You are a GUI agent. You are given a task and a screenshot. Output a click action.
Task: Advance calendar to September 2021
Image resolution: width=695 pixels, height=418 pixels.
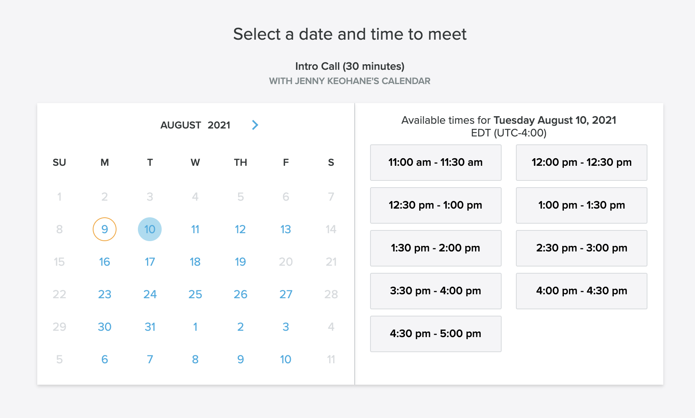pyautogui.click(x=255, y=125)
